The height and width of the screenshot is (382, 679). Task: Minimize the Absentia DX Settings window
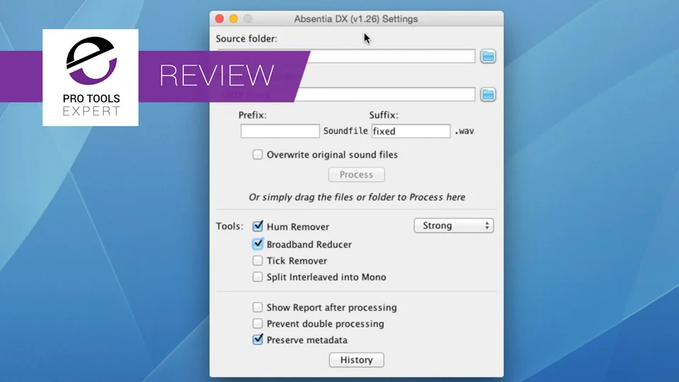click(233, 18)
